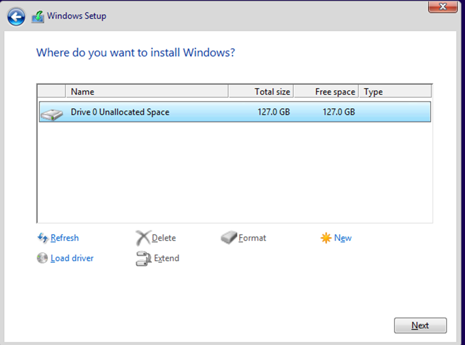Sort by the Free space column header
The image size is (465, 345).
[x=327, y=92]
